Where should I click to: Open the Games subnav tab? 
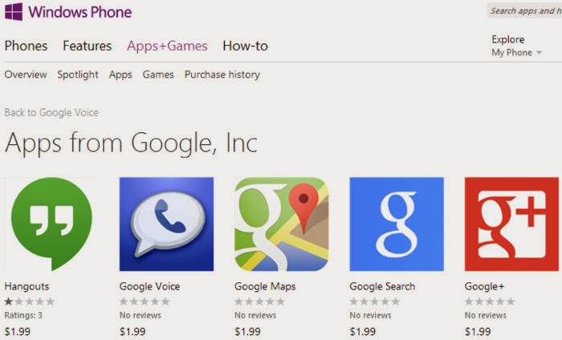[158, 75]
